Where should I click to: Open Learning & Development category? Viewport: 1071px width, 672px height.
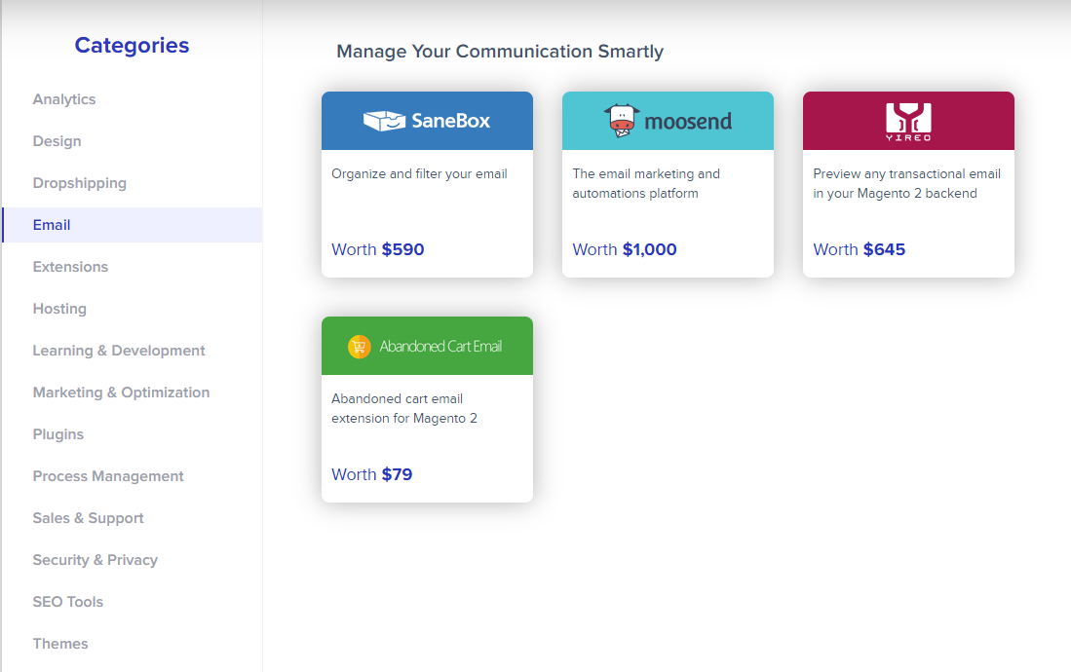(x=119, y=351)
